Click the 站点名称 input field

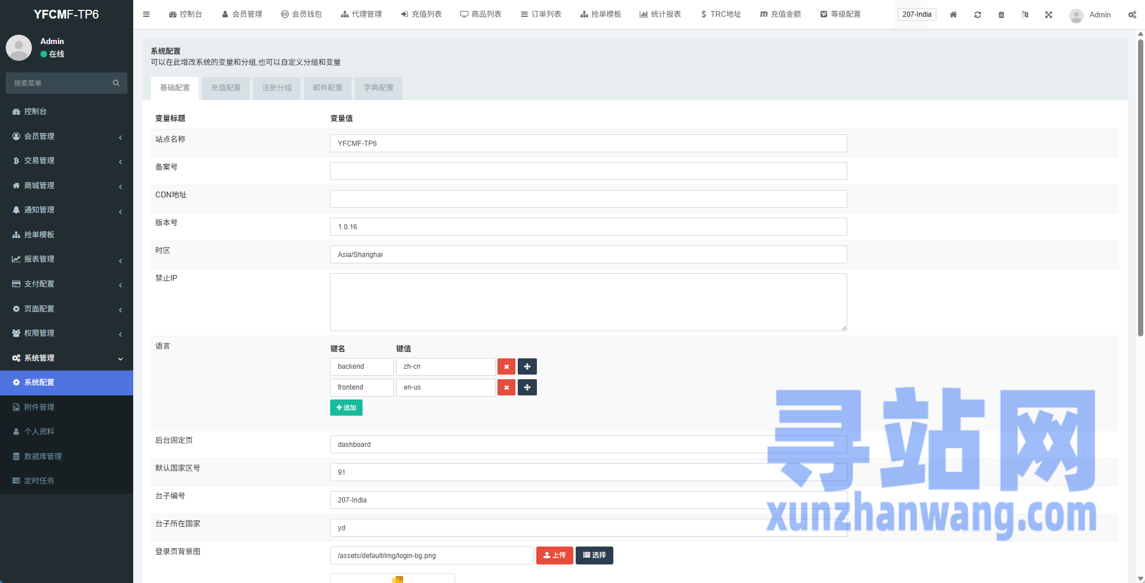pos(588,144)
